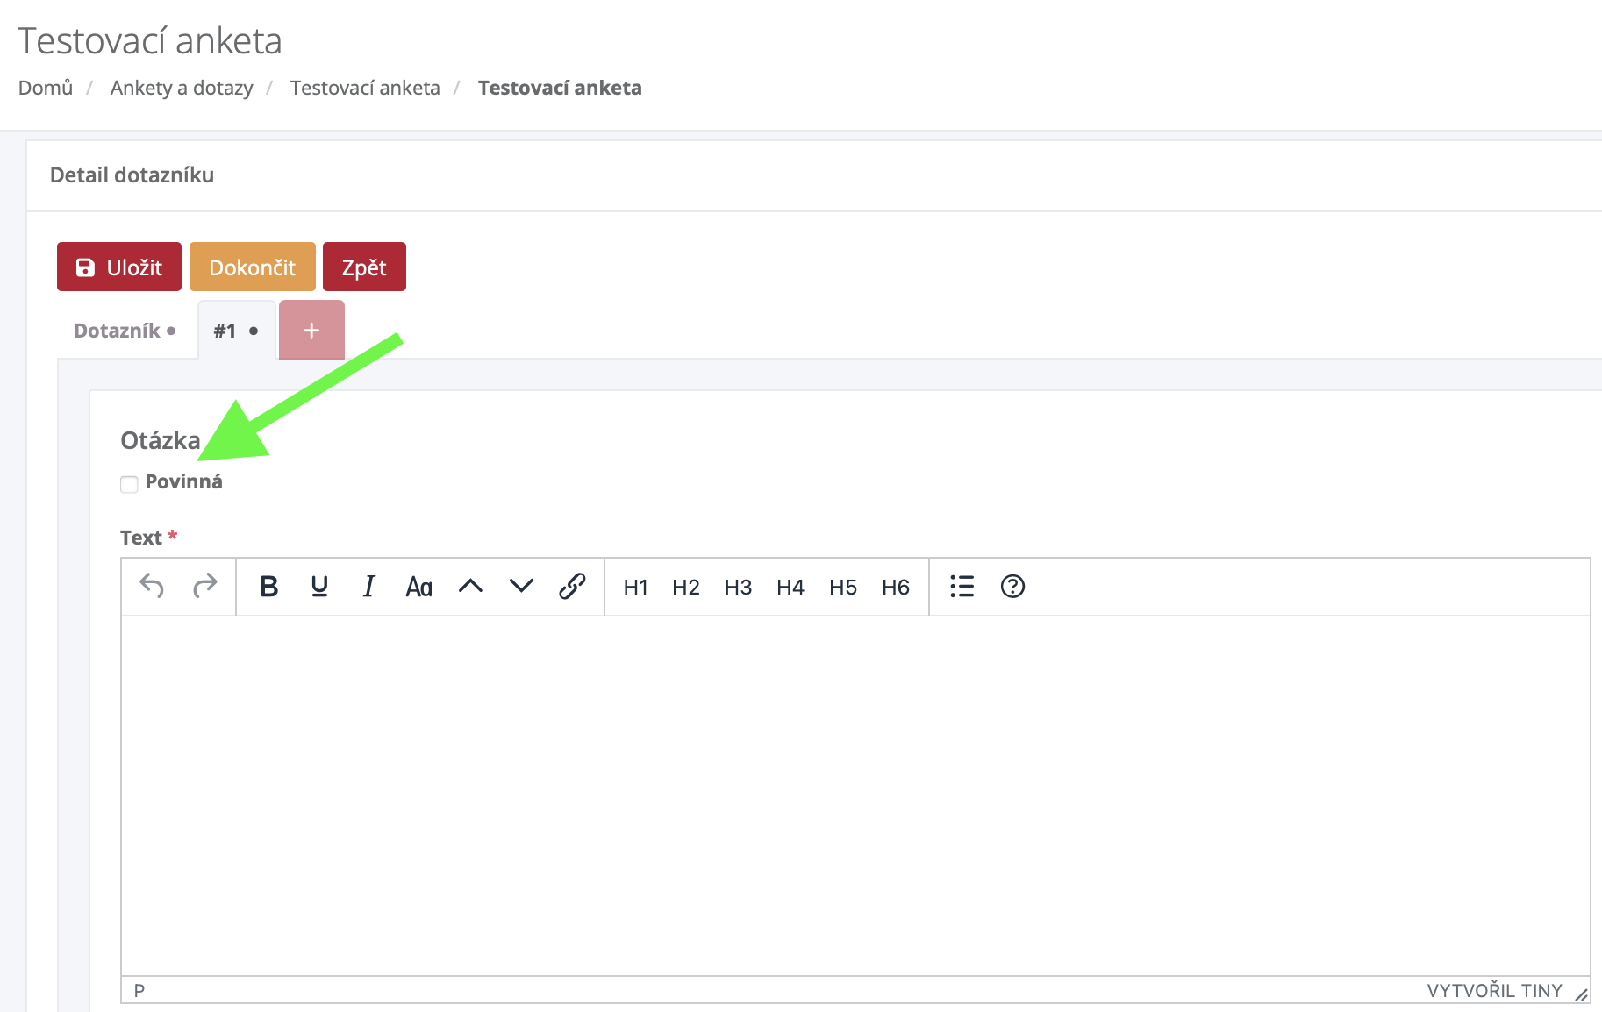Click the Testovací anketa page title

click(x=150, y=41)
